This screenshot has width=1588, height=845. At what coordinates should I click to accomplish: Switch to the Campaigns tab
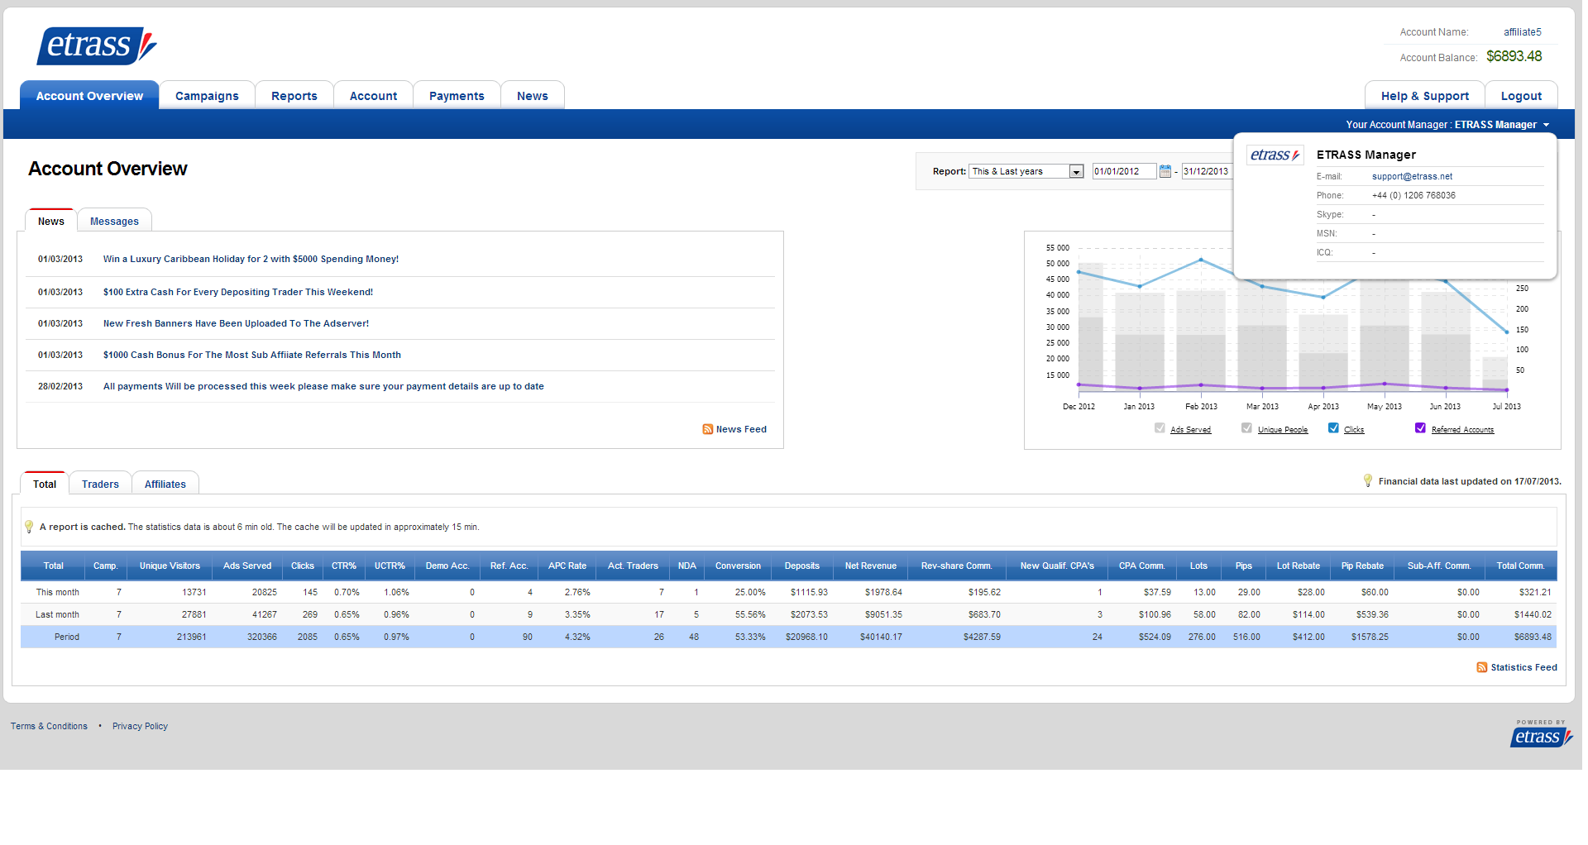pyautogui.click(x=207, y=96)
